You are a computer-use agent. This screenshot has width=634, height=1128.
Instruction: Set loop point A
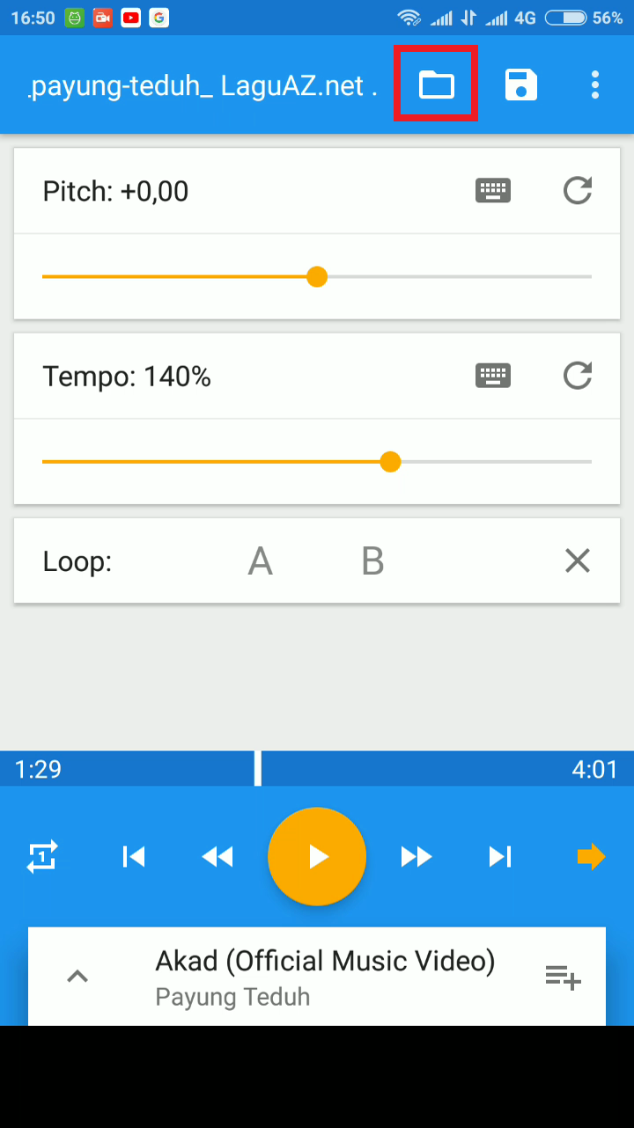pos(260,561)
